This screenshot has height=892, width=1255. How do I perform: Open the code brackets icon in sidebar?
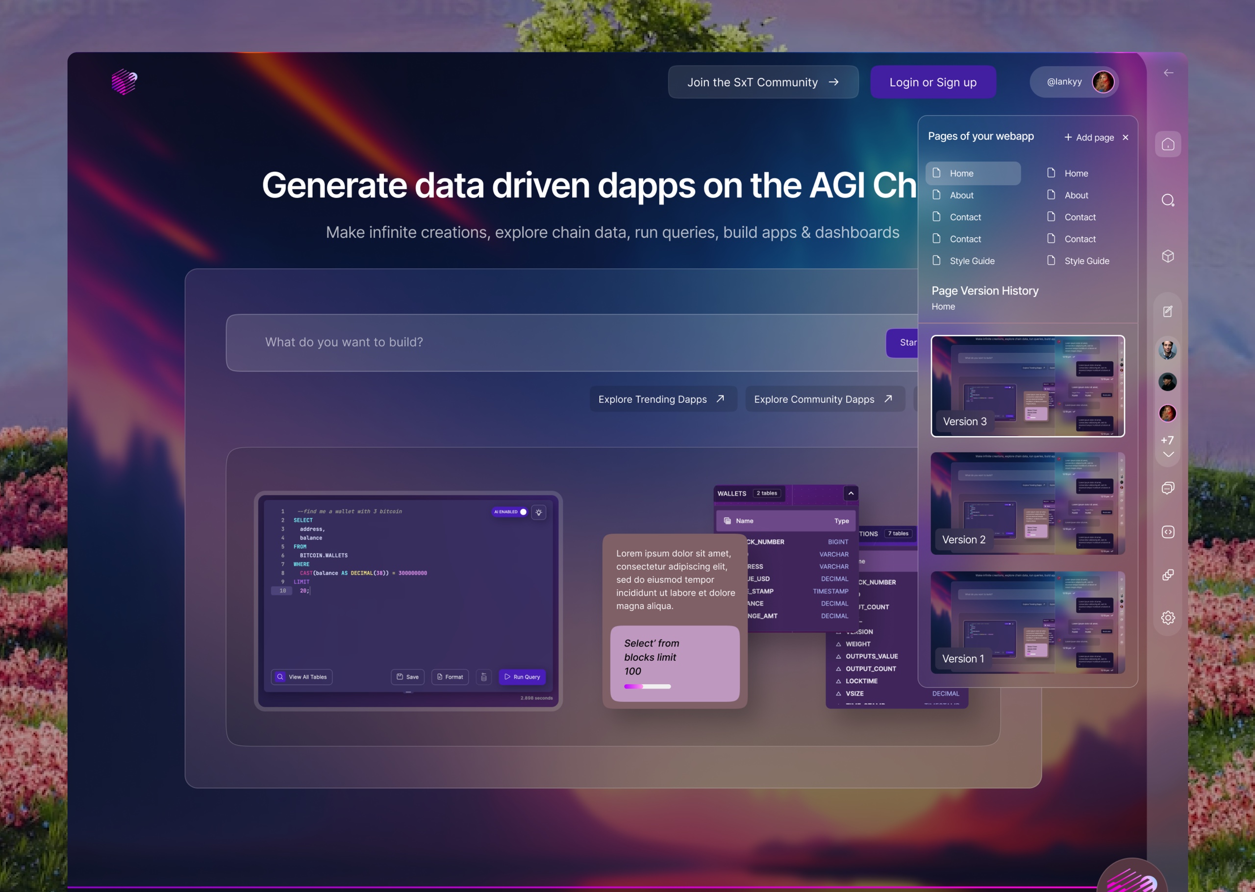tap(1168, 532)
